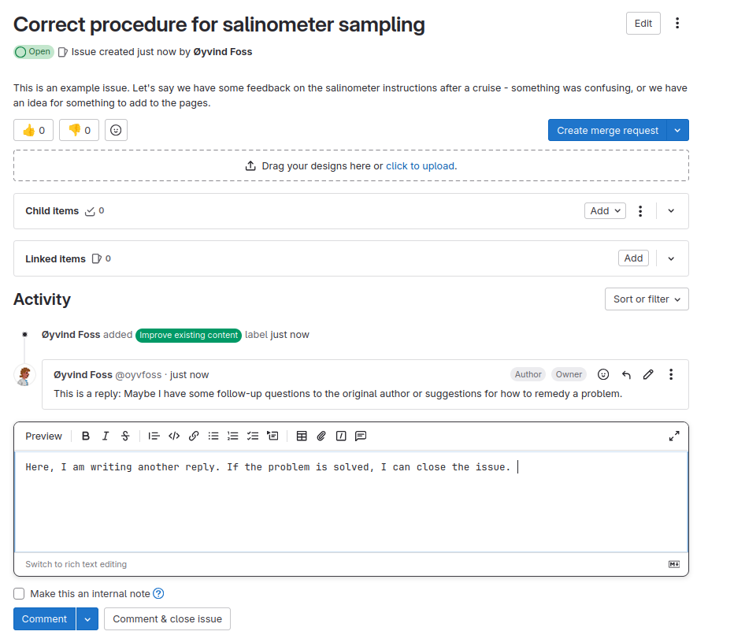Click 'Comment & close issue' button

coord(167,619)
